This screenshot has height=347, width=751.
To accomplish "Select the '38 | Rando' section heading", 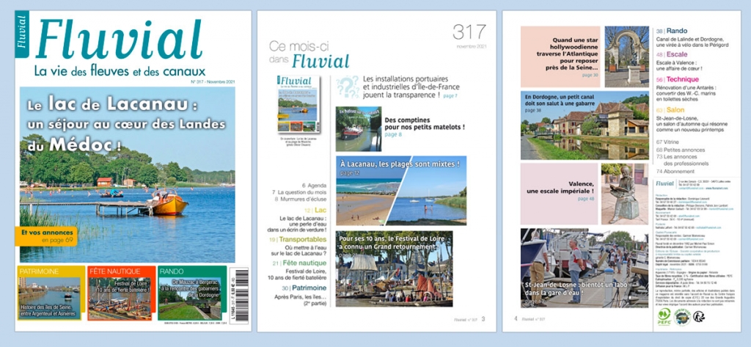I will (672, 31).
